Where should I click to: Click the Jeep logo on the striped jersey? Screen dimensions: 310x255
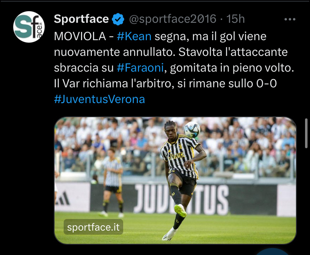[176, 156]
